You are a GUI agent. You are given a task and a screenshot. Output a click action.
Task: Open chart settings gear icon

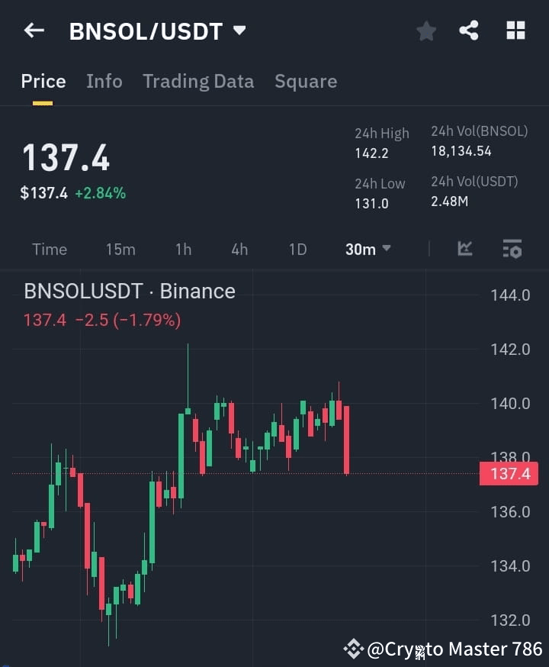pos(511,249)
